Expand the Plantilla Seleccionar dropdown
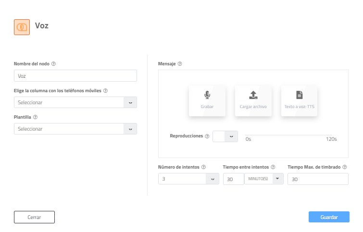The height and width of the screenshot is (232, 363). (130, 129)
